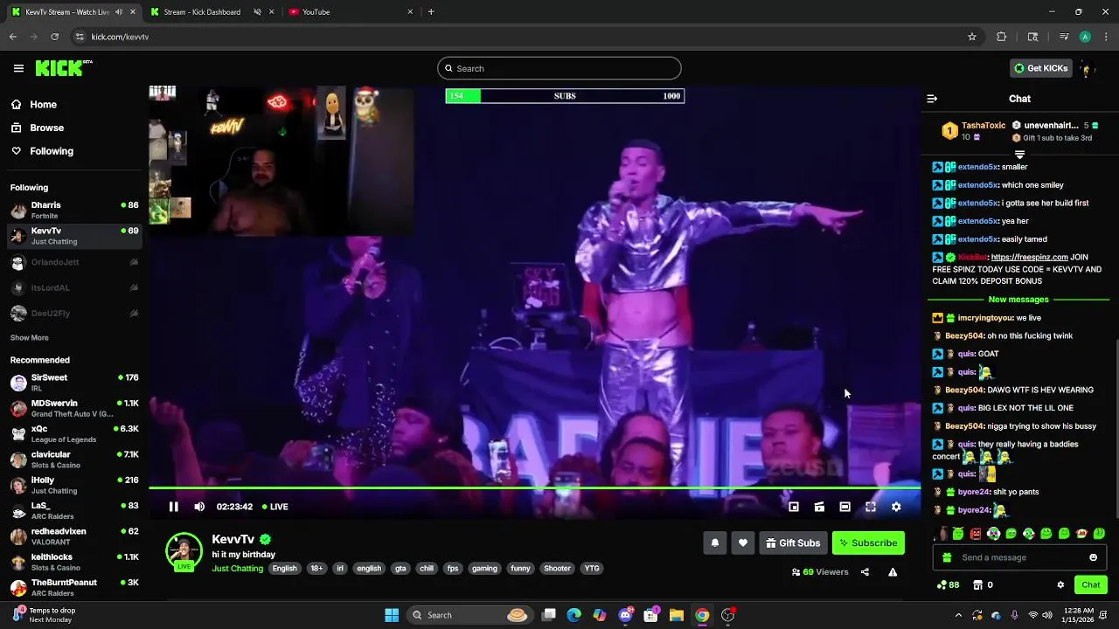Pause the live stream video
The image size is (1119, 629).
[x=173, y=507]
